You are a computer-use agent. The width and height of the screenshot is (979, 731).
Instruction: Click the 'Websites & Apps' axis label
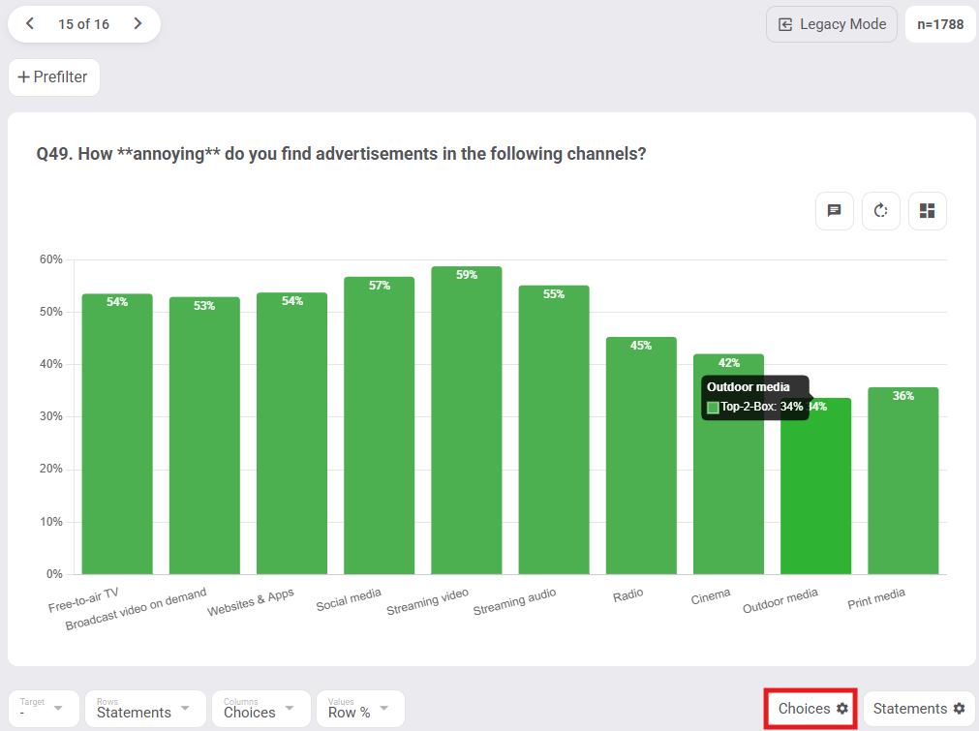click(x=251, y=602)
